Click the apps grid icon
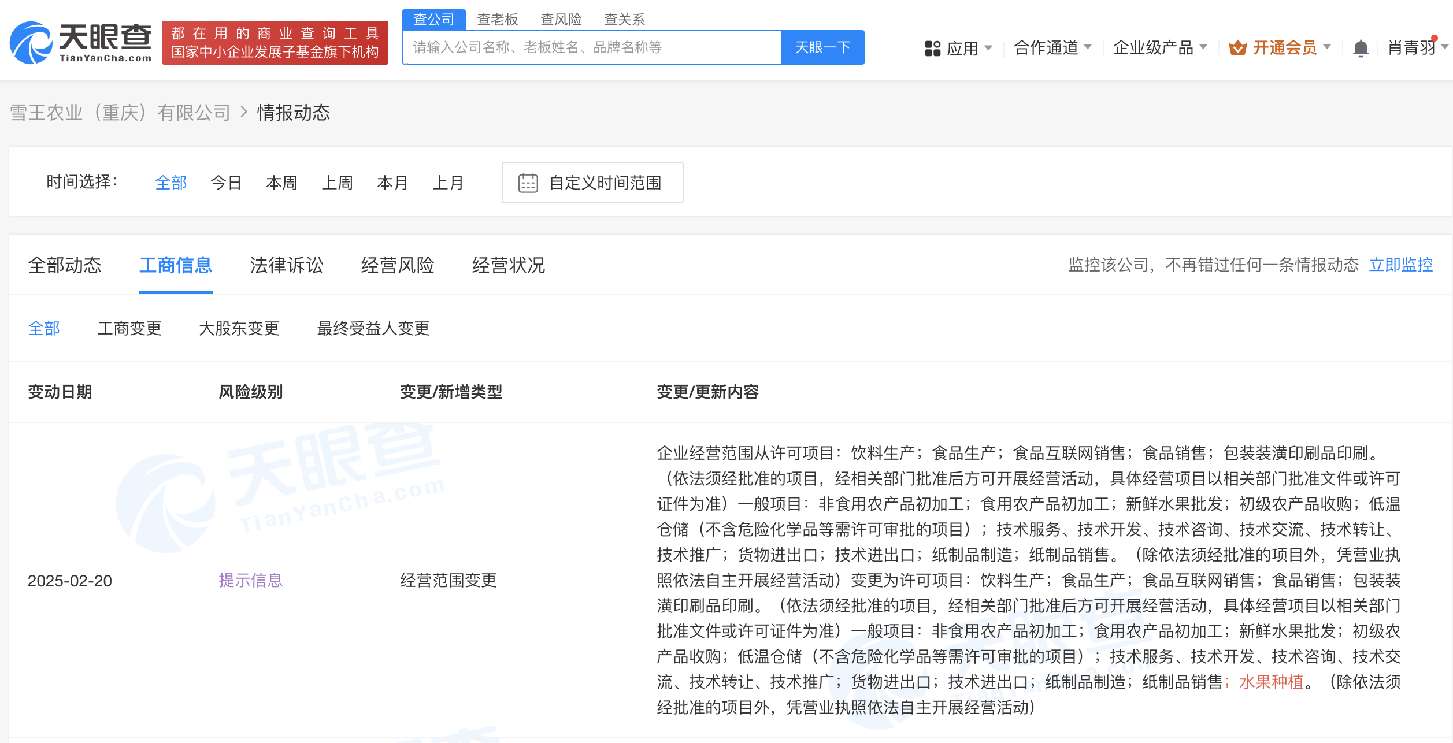Viewport: 1453px width, 743px height. click(932, 48)
